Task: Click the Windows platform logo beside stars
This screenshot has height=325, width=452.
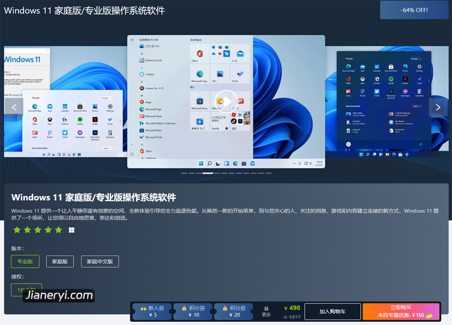Action: tap(71, 230)
